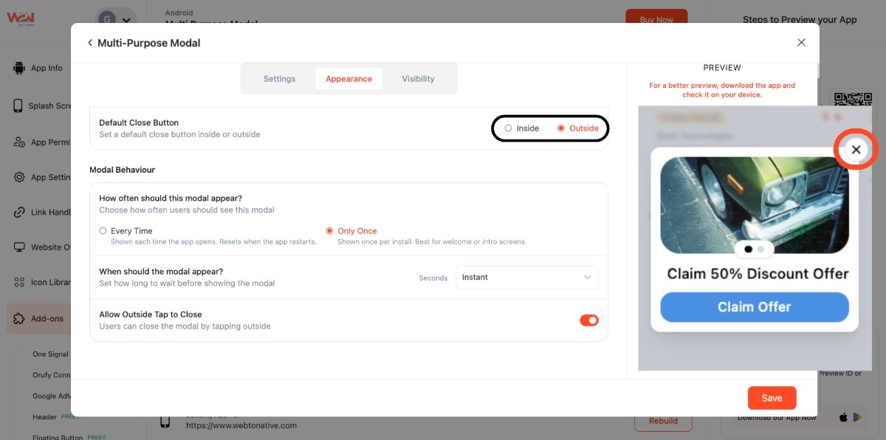This screenshot has height=440, width=886.
Task: Switch to the Settings tab
Action: click(279, 79)
